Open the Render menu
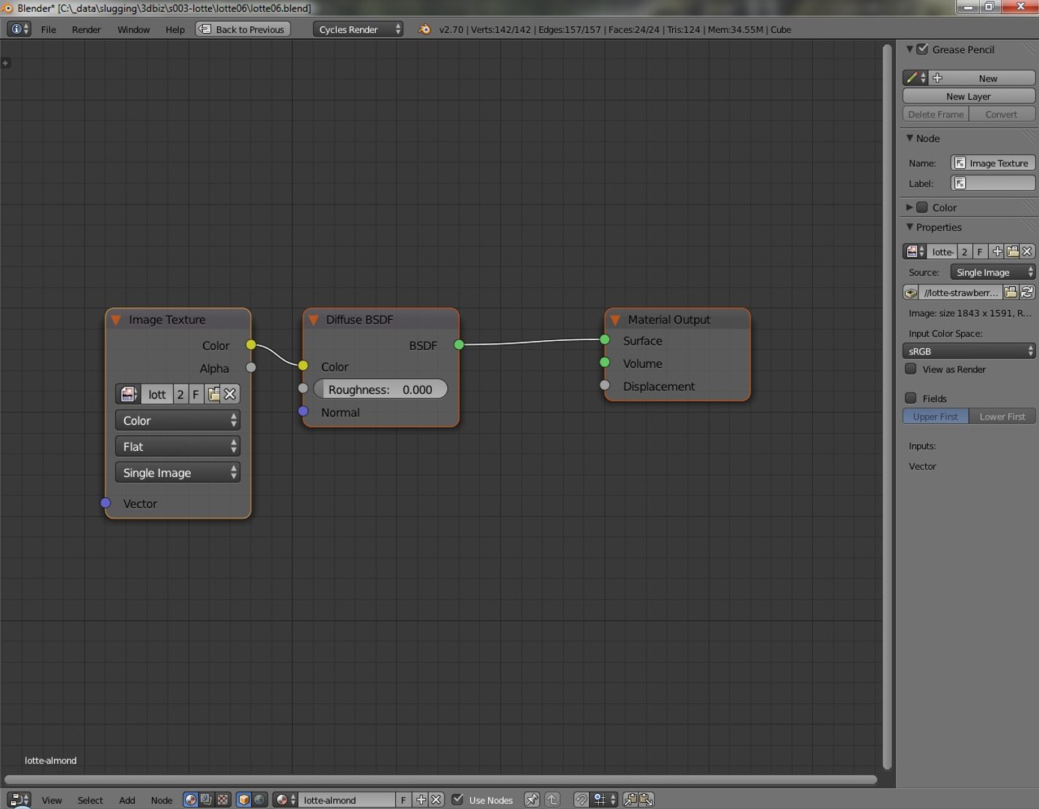This screenshot has width=1039, height=809. (86, 29)
